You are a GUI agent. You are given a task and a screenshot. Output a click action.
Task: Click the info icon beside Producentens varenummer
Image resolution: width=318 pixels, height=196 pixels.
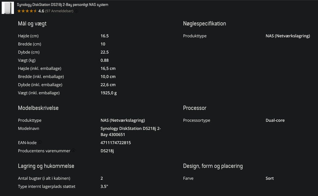coord(74,150)
